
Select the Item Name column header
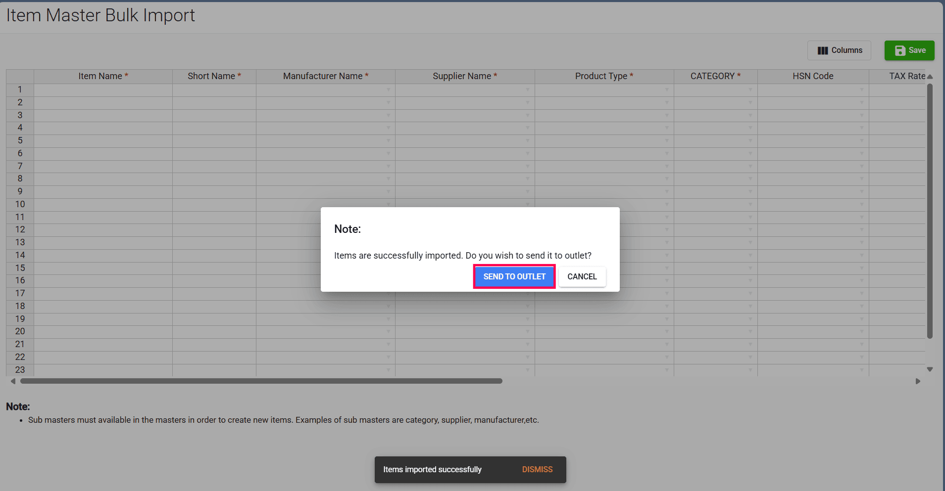pyautogui.click(x=103, y=76)
